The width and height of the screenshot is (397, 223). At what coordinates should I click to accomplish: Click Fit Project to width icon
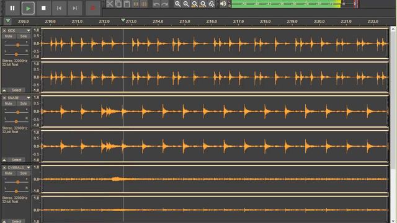click(203, 4)
